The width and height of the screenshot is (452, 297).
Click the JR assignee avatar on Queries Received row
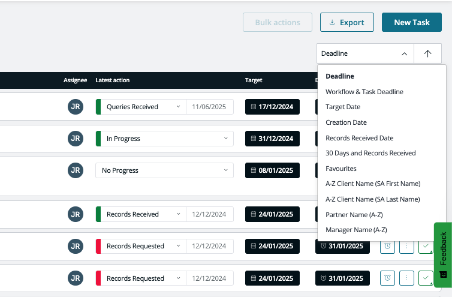pos(76,107)
